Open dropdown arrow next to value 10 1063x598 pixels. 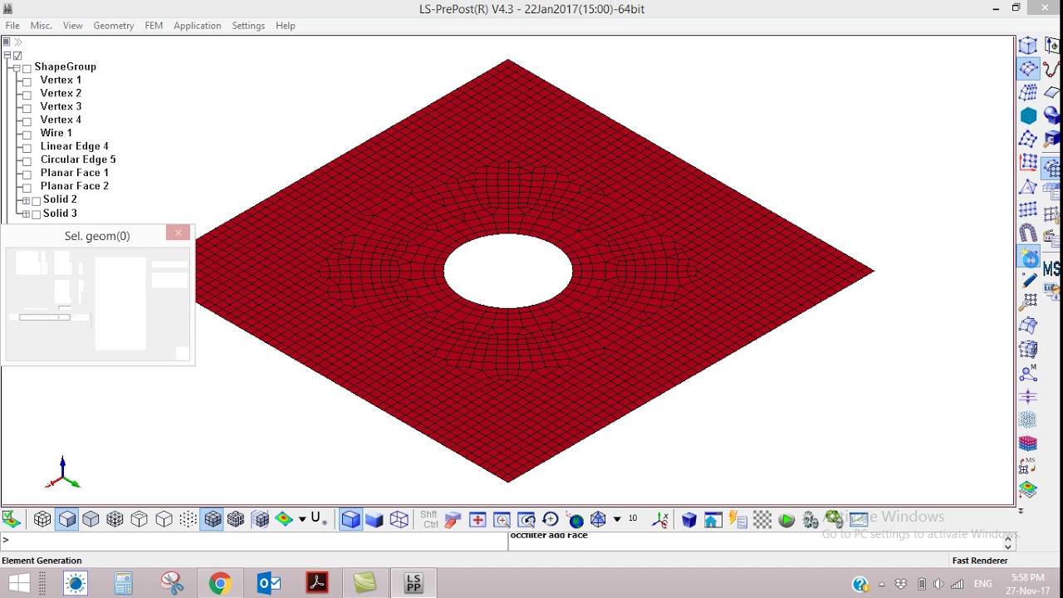[617, 520]
